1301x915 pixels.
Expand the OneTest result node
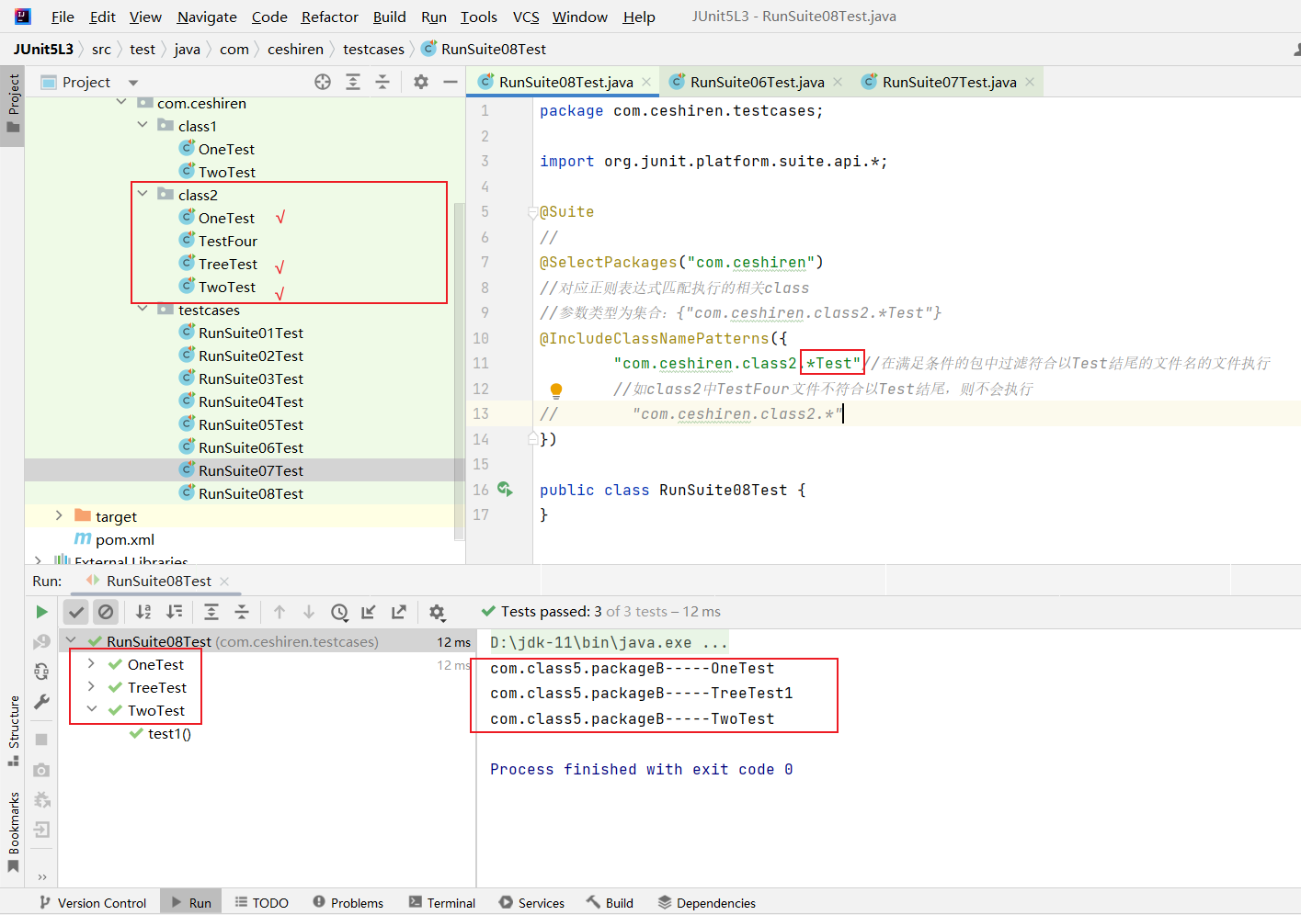(x=91, y=663)
